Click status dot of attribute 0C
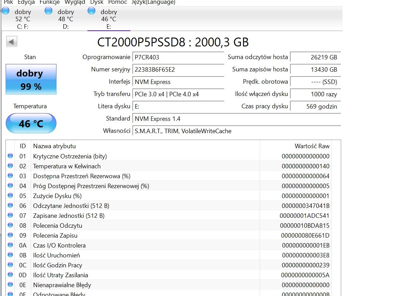Image resolution: width=393 pixels, height=296 pixels. point(10,265)
